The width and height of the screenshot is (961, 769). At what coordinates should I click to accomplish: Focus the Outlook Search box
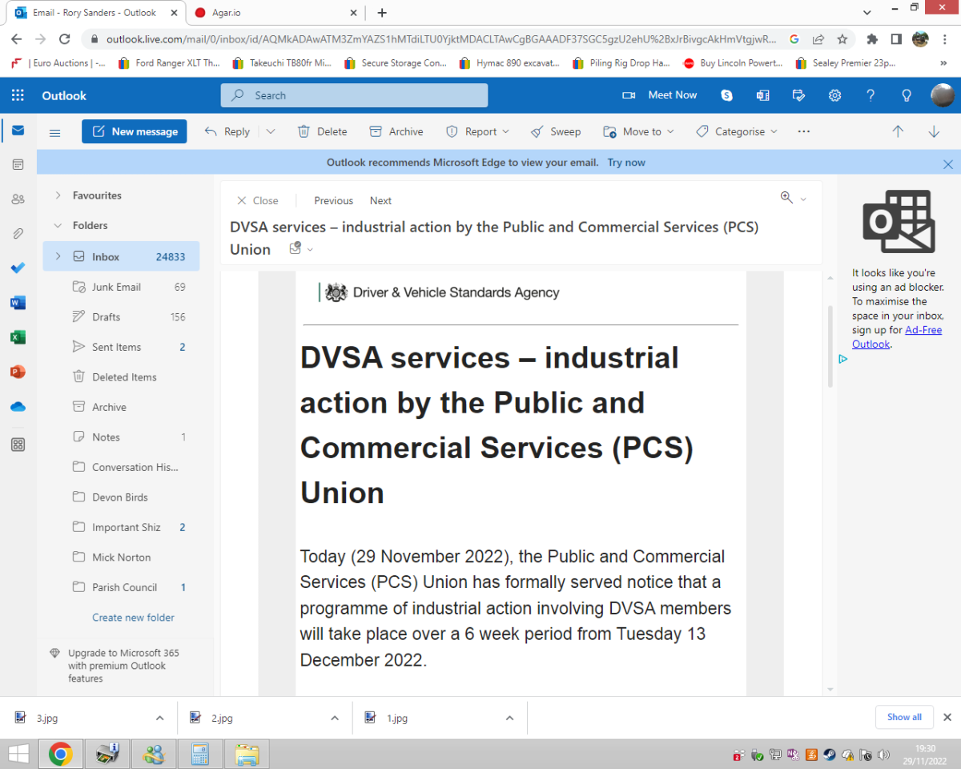pyautogui.click(x=354, y=95)
